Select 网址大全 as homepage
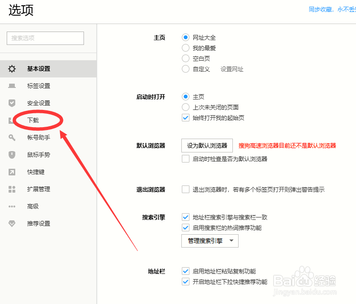The width and height of the screenshot is (356, 304). (x=186, y=37)
